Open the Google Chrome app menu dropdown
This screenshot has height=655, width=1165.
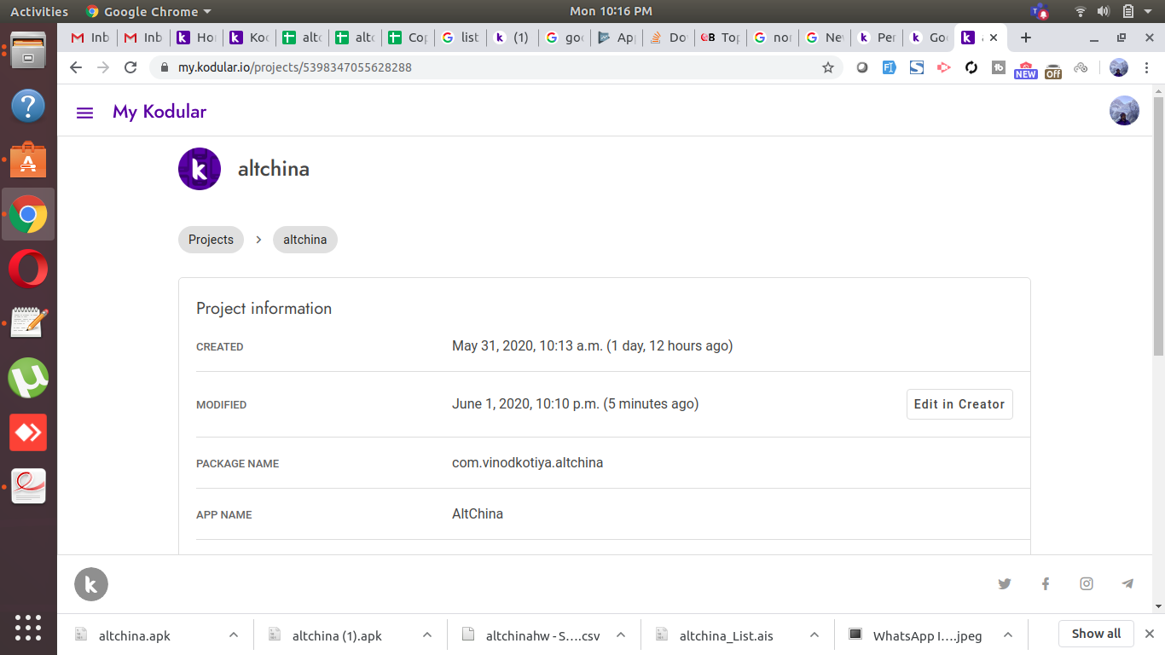[x=148, y=11]
